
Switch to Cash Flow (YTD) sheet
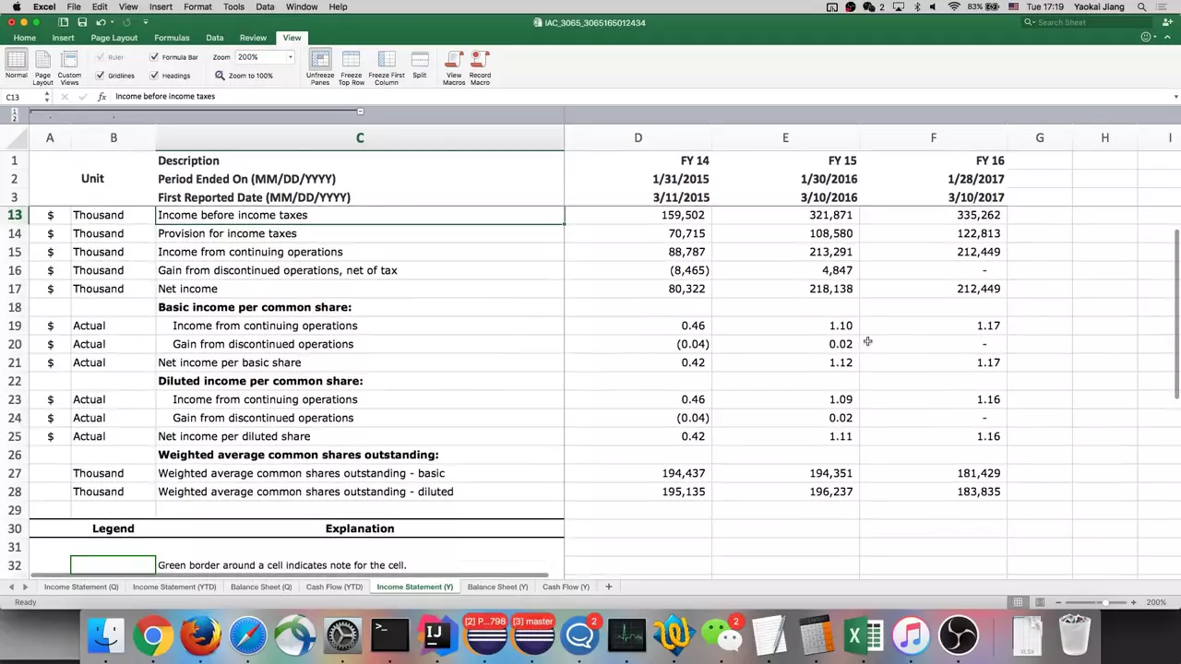coord(334,587)
